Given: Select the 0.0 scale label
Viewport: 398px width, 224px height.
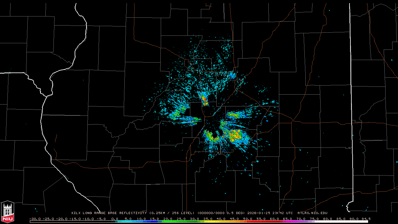Looking at the screenshot, I should click(x=115, y=219).
